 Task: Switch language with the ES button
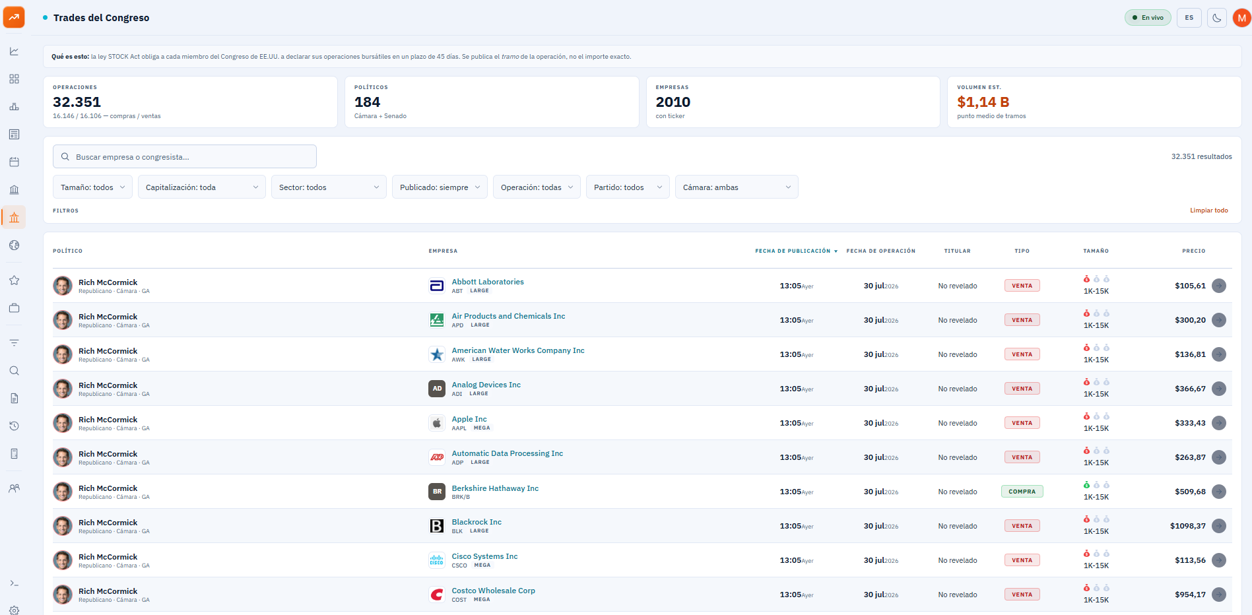(1189, 18)
